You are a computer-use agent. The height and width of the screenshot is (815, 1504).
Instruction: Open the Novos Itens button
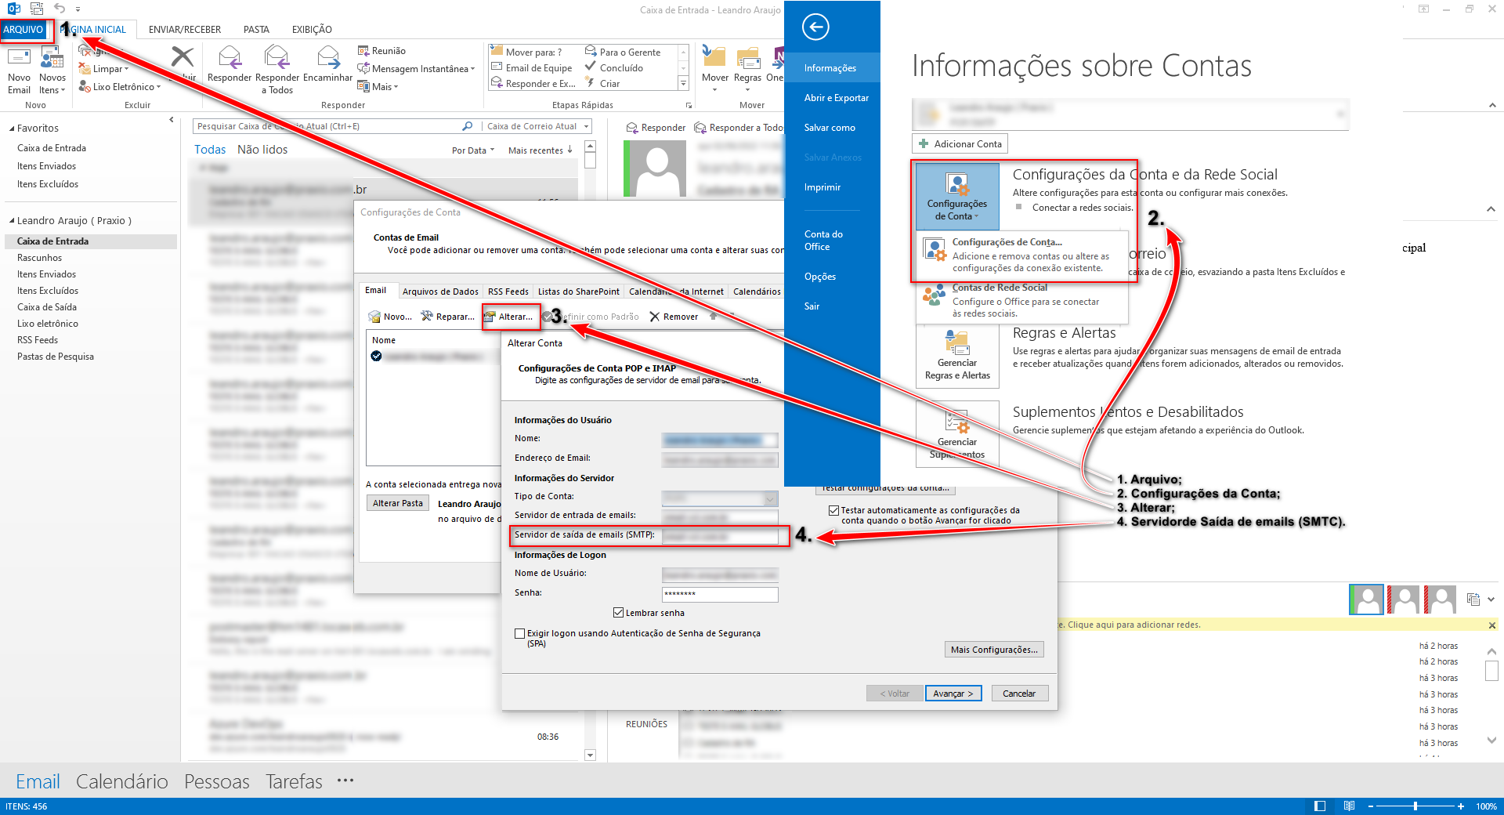point(52,71)
